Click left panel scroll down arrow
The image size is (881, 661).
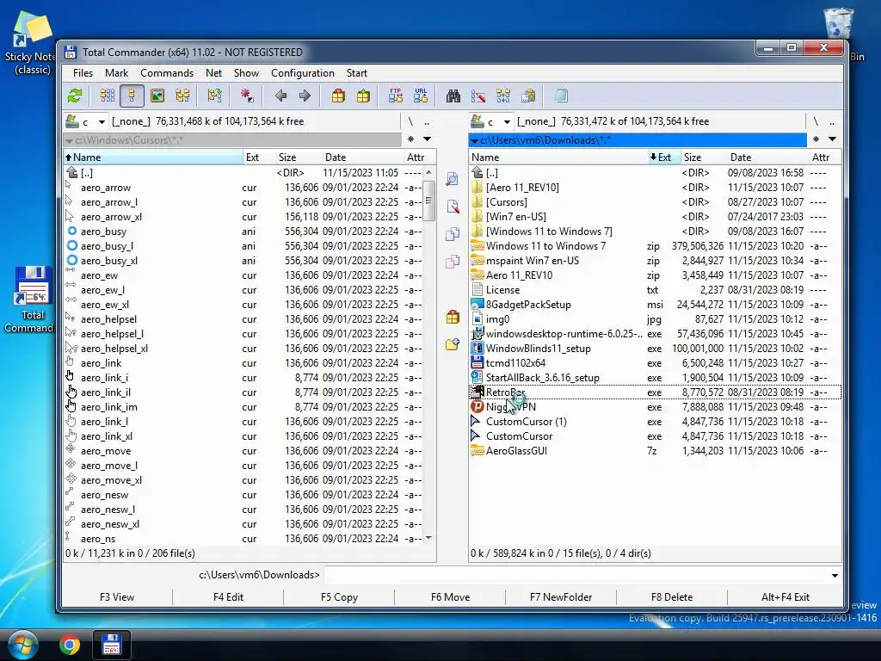pyautogui.click(x=428, y=538)
